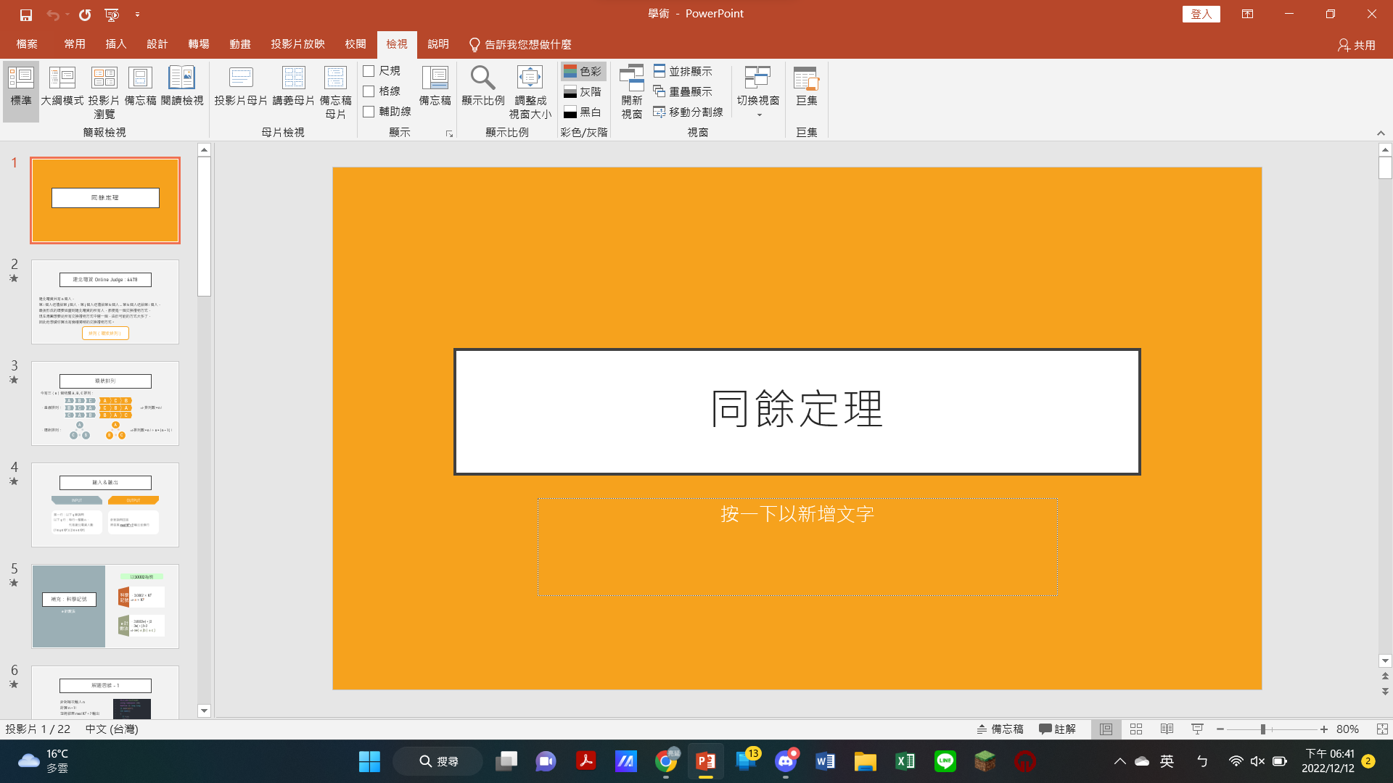The width and height of the screenshot is (1393, 783).
Task: Open the Show (顯示) group dialog launcher
Action: point(449,134)
